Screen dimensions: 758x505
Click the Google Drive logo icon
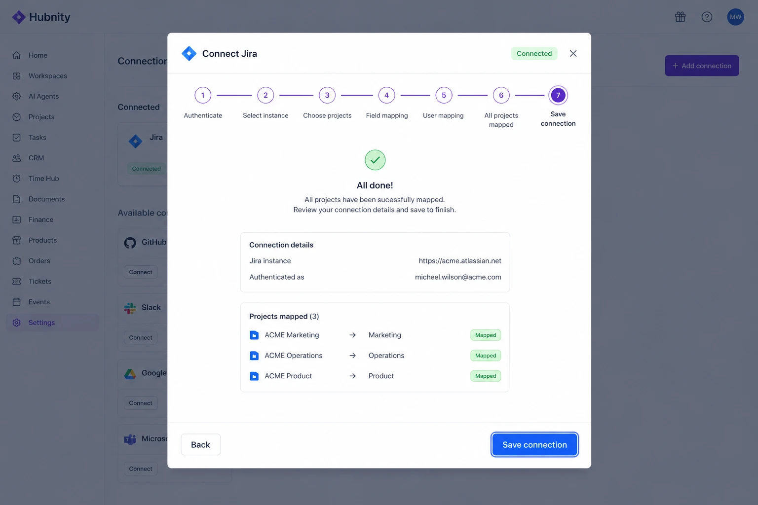pos(130,374)
